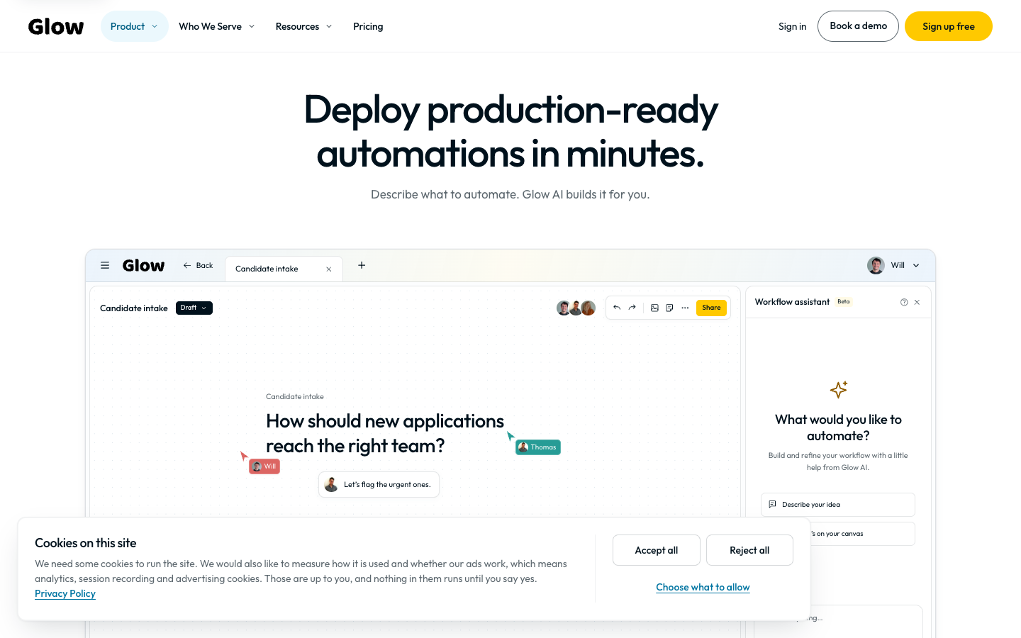Click the avatar in the urgent-ones comment
1021x638 pixels.
[x=331, y=484]
